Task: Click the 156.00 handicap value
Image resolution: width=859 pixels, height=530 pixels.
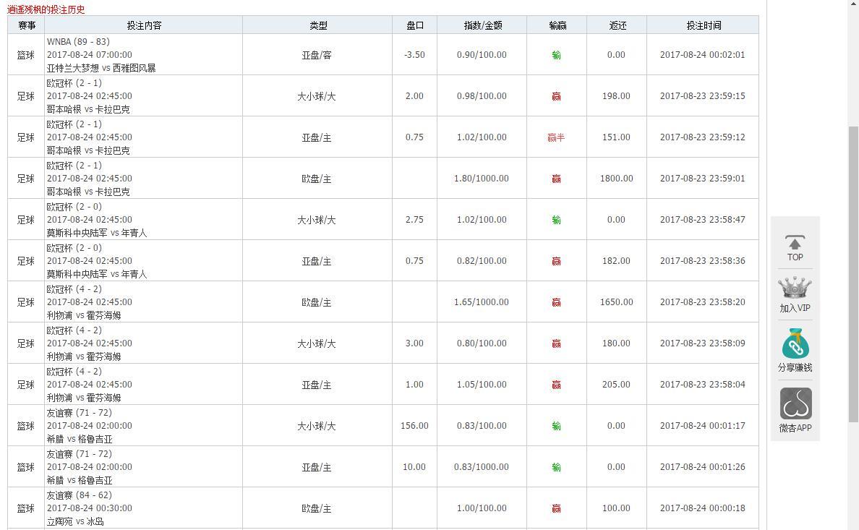Action: (x=414, y=425)
